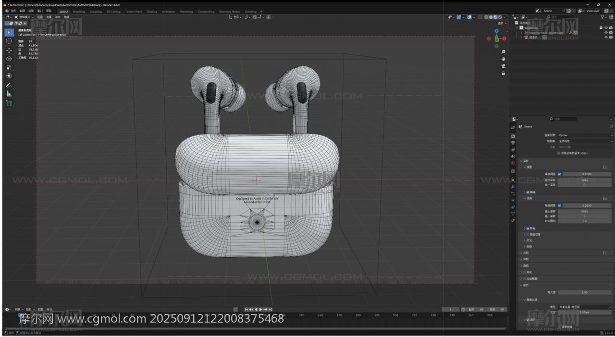Viewport: 615px width, 337px height.
Task: Switch to the Sculpting workspace tab
Action: click(x=96, y=12)
